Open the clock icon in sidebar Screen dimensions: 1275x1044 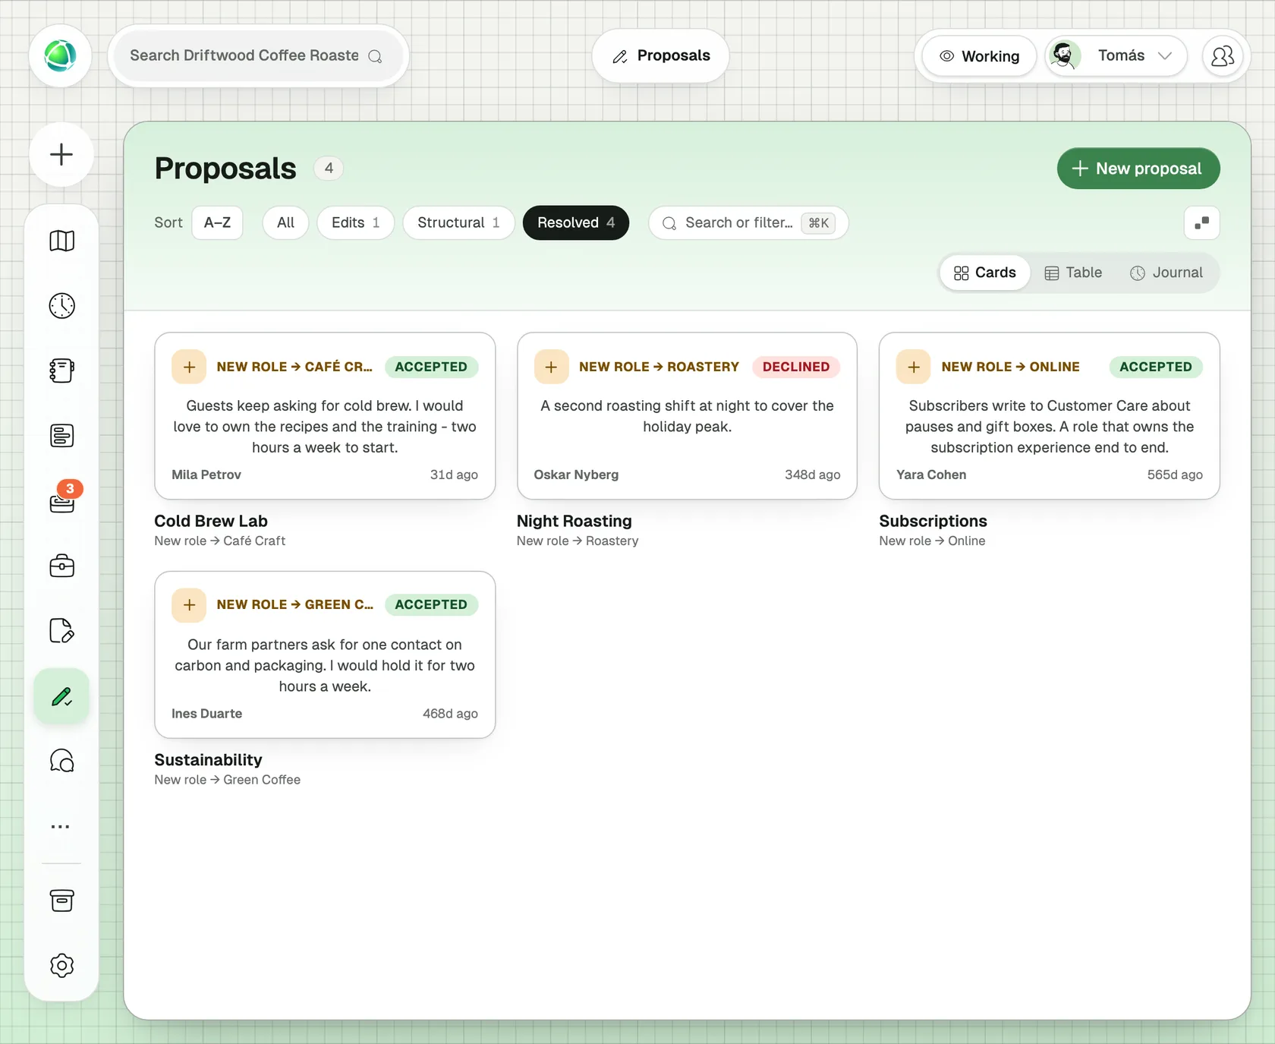(x=61, y=305)
